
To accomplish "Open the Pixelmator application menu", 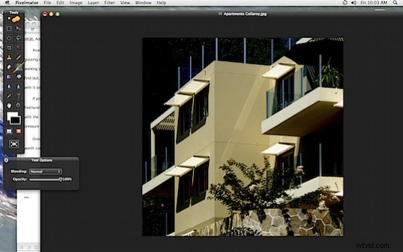I will pyautogui.click(x=27, y=3).
